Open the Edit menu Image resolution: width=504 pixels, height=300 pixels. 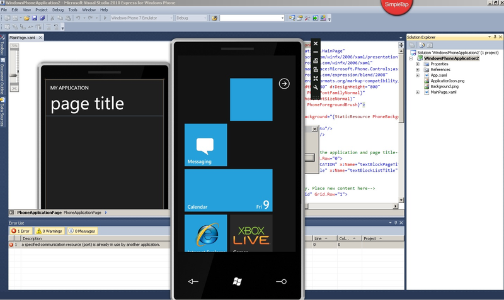coord(14,10)
